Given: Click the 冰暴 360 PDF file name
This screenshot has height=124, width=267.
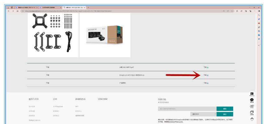Looking at the screenshot, I should click(126, 67).
